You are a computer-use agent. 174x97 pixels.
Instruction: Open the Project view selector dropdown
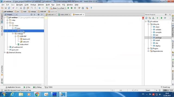tap(11, 15)
